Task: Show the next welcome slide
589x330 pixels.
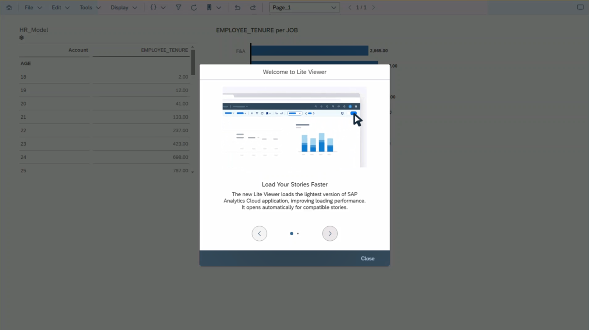Action: [330, 233]
